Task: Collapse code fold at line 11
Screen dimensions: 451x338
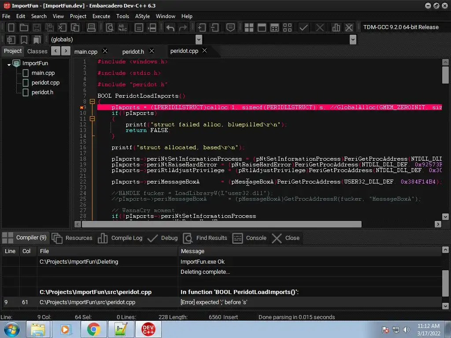Action: pos(92,118)
